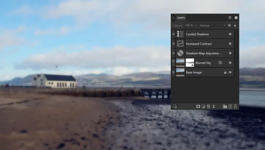Image resolution: width=265 pixels, height=150 pixels.
Task: Close the Layers panel
Action: 236,18
